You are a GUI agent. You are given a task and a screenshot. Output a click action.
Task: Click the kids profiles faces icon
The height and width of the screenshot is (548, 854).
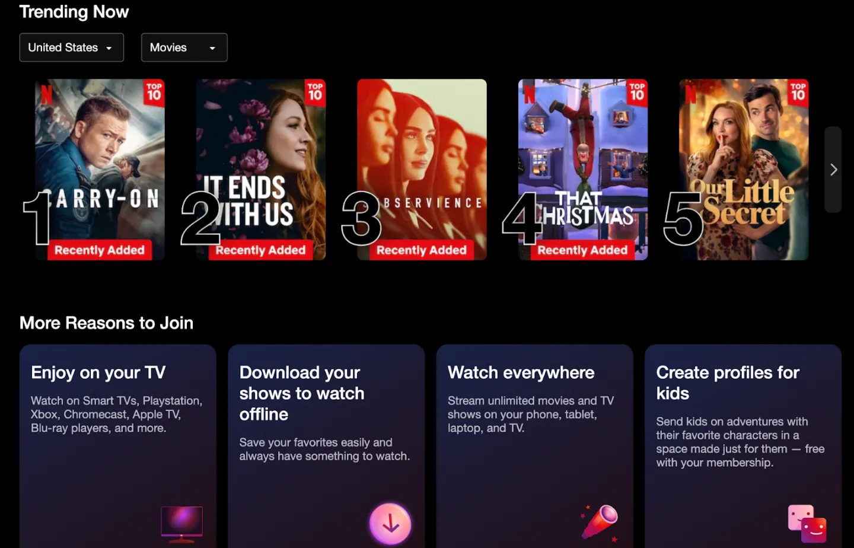(x=807, y=523)
